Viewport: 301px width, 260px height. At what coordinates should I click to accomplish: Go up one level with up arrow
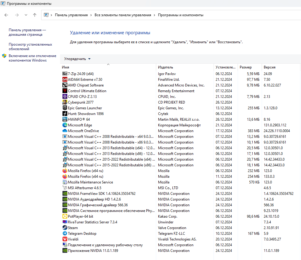coord(35,15)
